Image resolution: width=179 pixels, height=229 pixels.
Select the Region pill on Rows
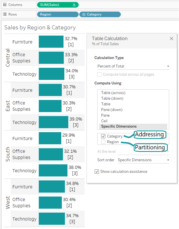pos(58,14)
